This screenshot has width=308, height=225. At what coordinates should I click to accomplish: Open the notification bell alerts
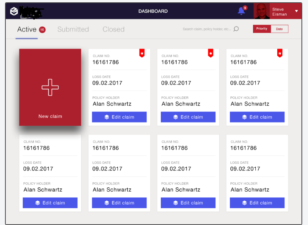point(241,11)
